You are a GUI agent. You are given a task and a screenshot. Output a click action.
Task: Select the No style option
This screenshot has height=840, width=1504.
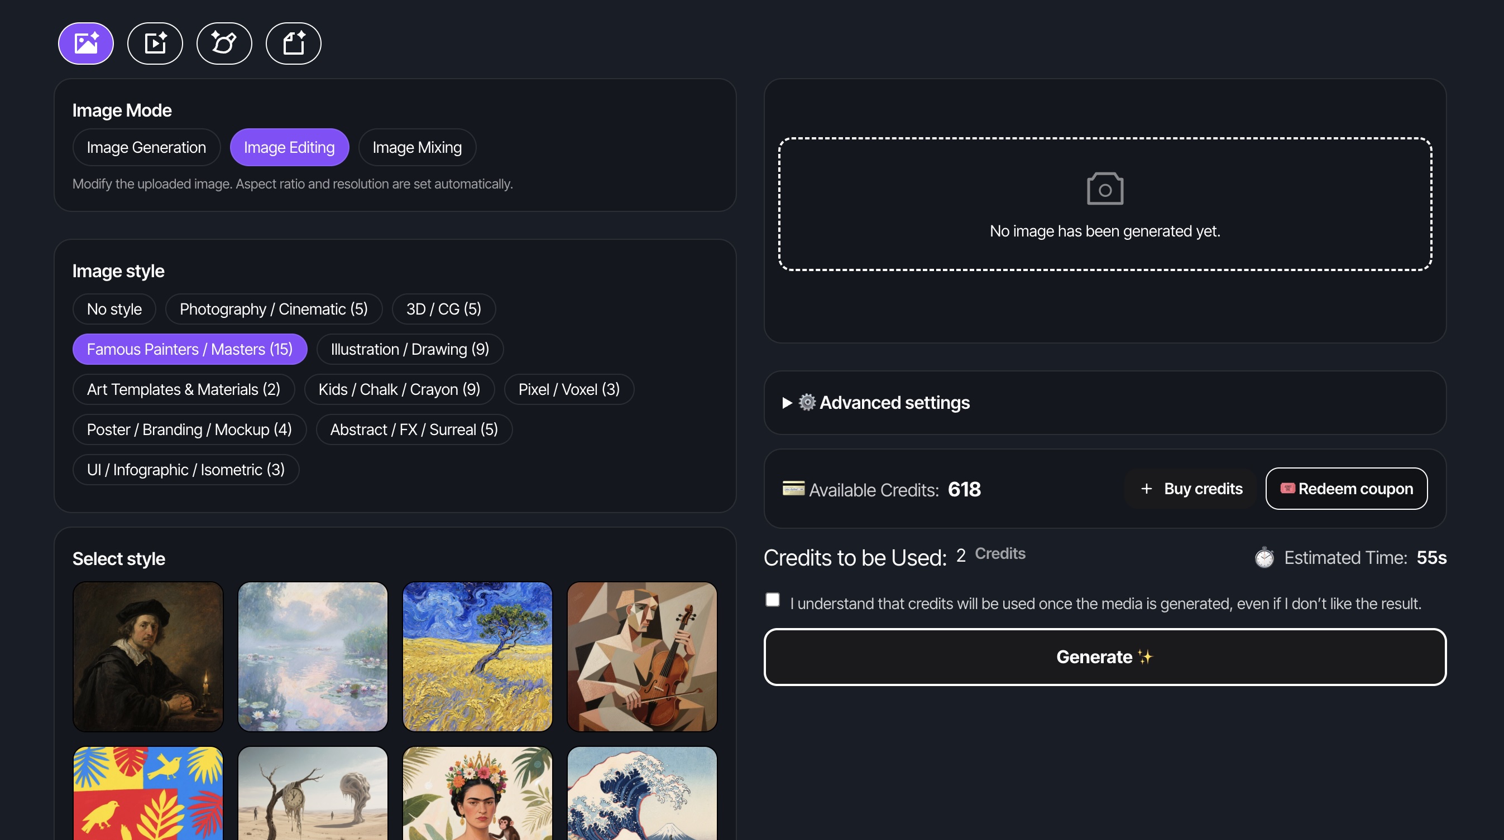(114, 309)
